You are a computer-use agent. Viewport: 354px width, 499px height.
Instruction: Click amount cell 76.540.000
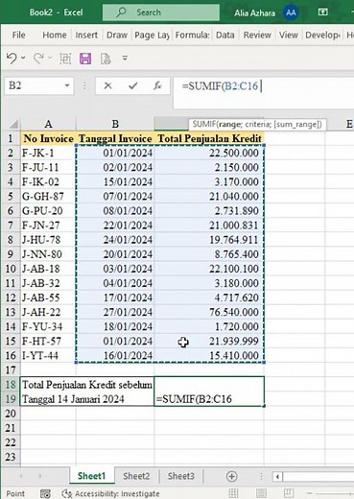[x=209, y=312]
